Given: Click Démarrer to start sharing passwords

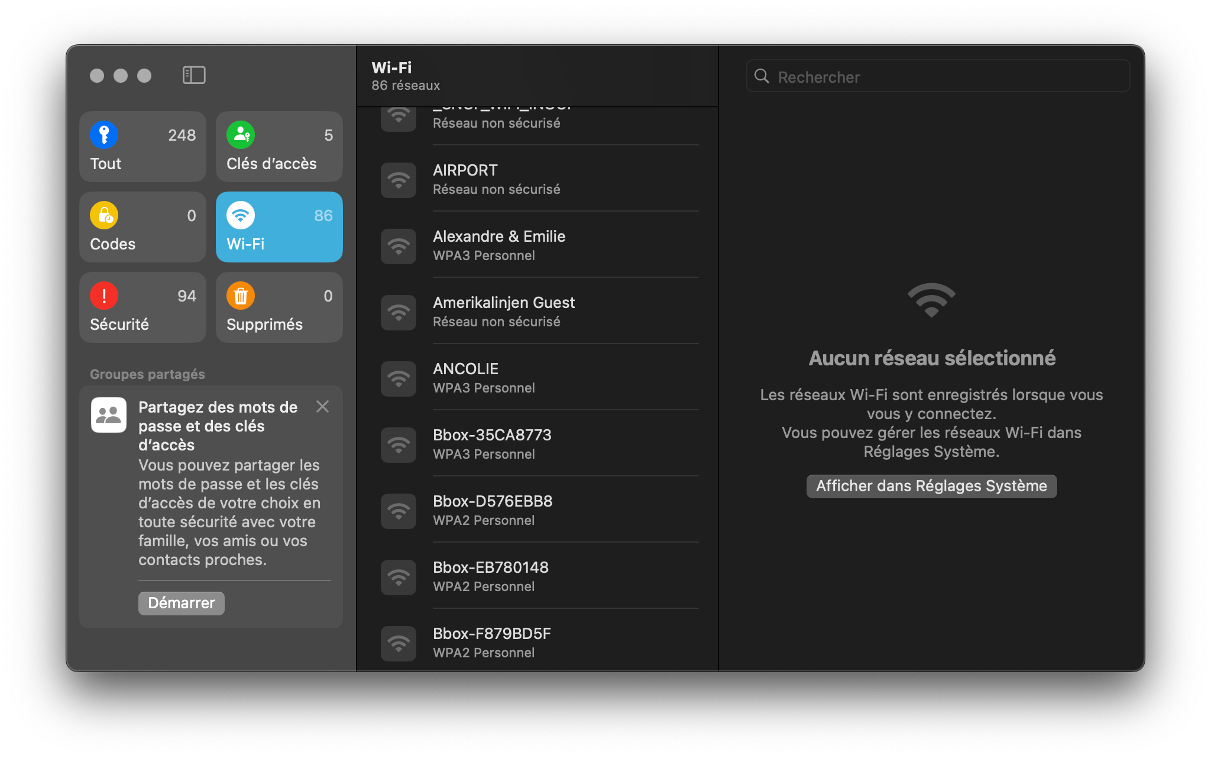Looking at the screenshot, I should (x=182, y=603).
